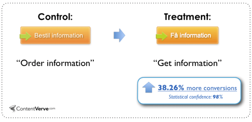Viewport: 252px width, 122px height.
Task: Click the bold 38.26% figure
Action: coord(171,88)
